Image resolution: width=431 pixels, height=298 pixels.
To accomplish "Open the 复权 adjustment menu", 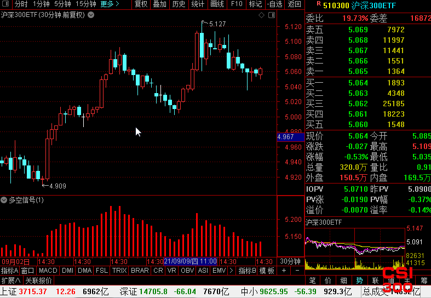I will coord(141,4).
